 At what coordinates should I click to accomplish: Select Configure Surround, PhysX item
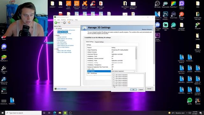point(64,34)
